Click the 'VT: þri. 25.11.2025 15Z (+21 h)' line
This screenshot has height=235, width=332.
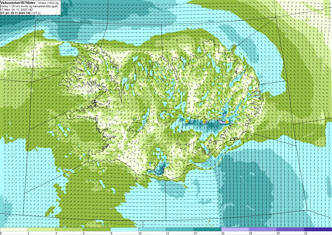tap(20, 13)
